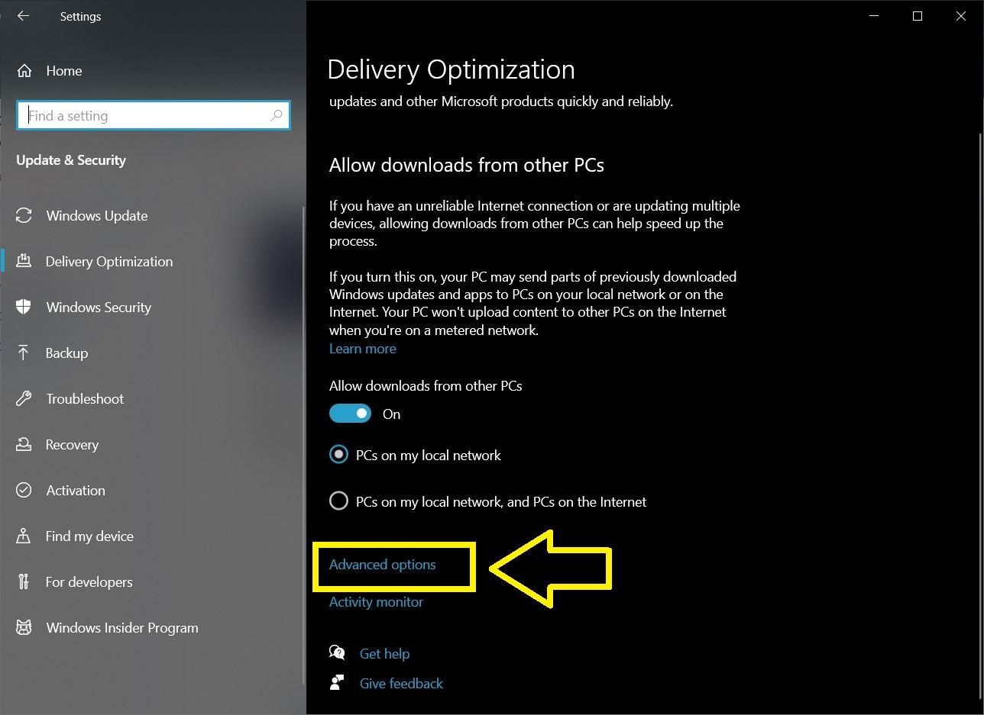984x715 pixels.
Task: Open Activity monitor link
Action: (x=376, y=602)
